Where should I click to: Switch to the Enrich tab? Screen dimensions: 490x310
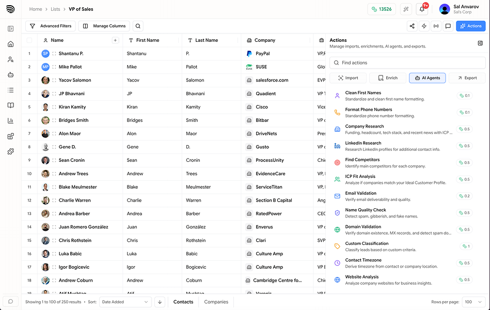(x=388, y=78)
